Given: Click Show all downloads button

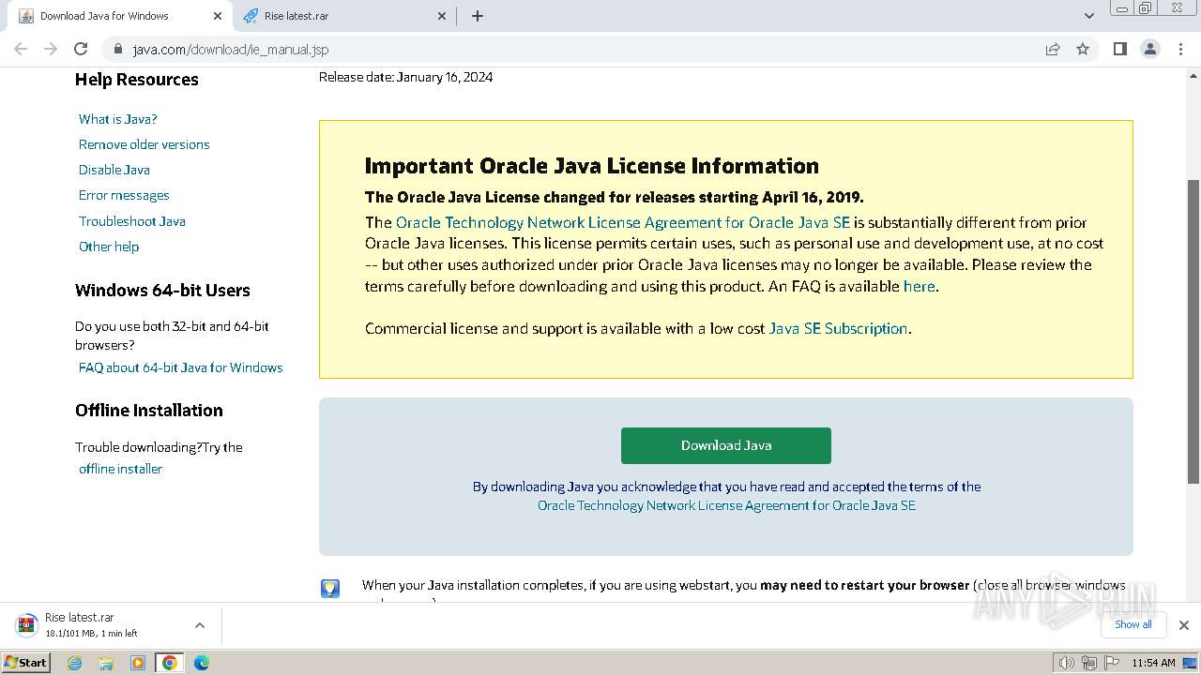Looking at the screenshot, I should [x=1133, y=624].
